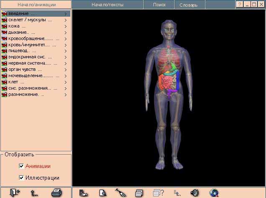Click the stacked windows icon

coord(139,193)
